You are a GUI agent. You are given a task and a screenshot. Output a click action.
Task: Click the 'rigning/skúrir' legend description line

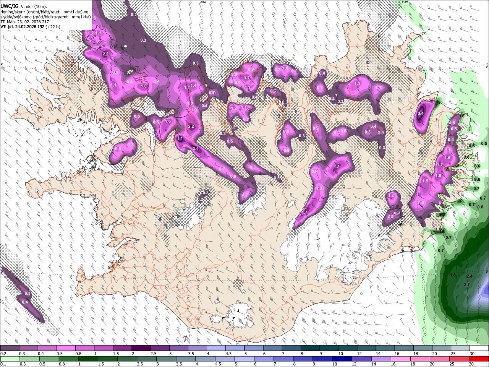[45, 12]
